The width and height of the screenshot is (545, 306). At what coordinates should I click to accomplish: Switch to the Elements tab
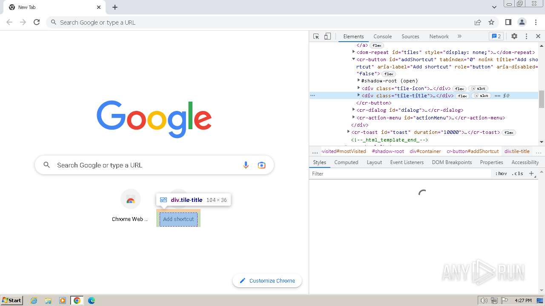coord(353,37)
